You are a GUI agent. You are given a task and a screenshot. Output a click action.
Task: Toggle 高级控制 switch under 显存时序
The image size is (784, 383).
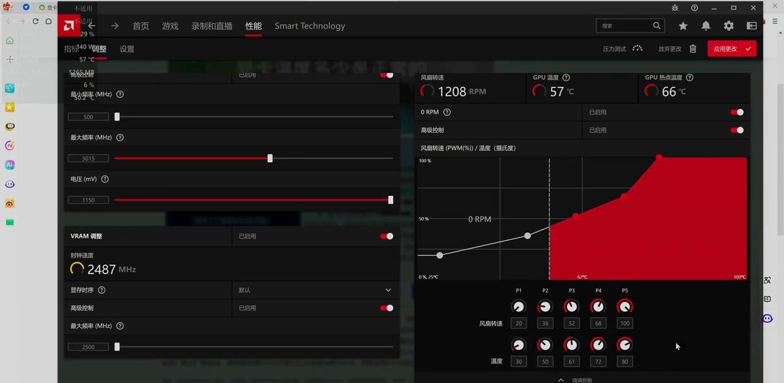[x=386, y=308]
